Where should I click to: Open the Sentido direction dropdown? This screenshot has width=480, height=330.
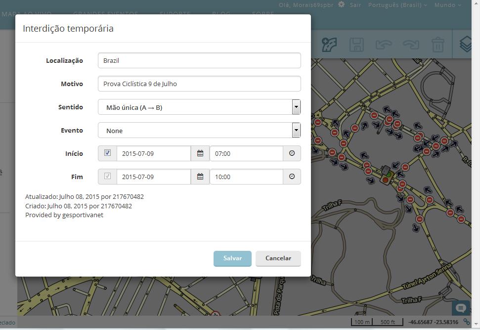pyautogui.click(x=296, y=107)
